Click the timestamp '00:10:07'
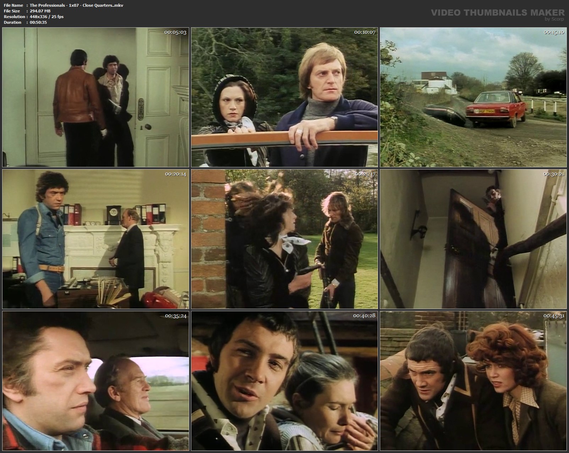This screenshot has width=569, height=453. coord(365,32)
